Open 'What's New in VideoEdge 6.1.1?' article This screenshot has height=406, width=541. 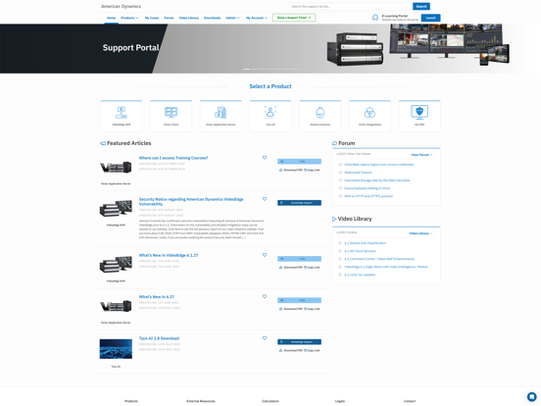pyautogui.click(x=169, y=255)
